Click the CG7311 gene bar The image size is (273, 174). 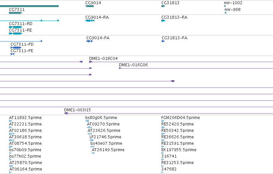click(15, 13)
